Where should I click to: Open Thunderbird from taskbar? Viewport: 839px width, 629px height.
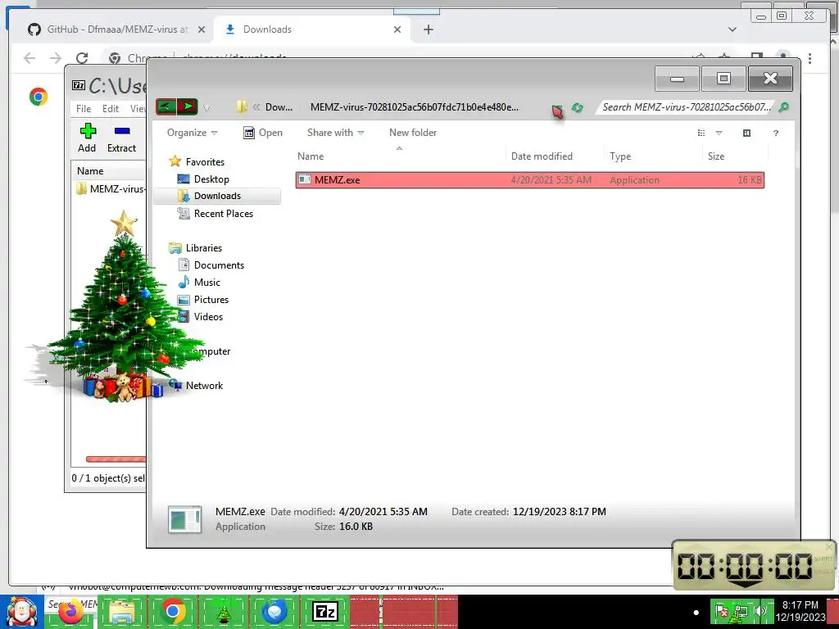[274, 612]
